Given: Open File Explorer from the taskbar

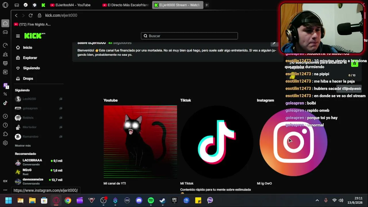Looking at the screenshot, I should pyautogui.click(x=32, y=200).
